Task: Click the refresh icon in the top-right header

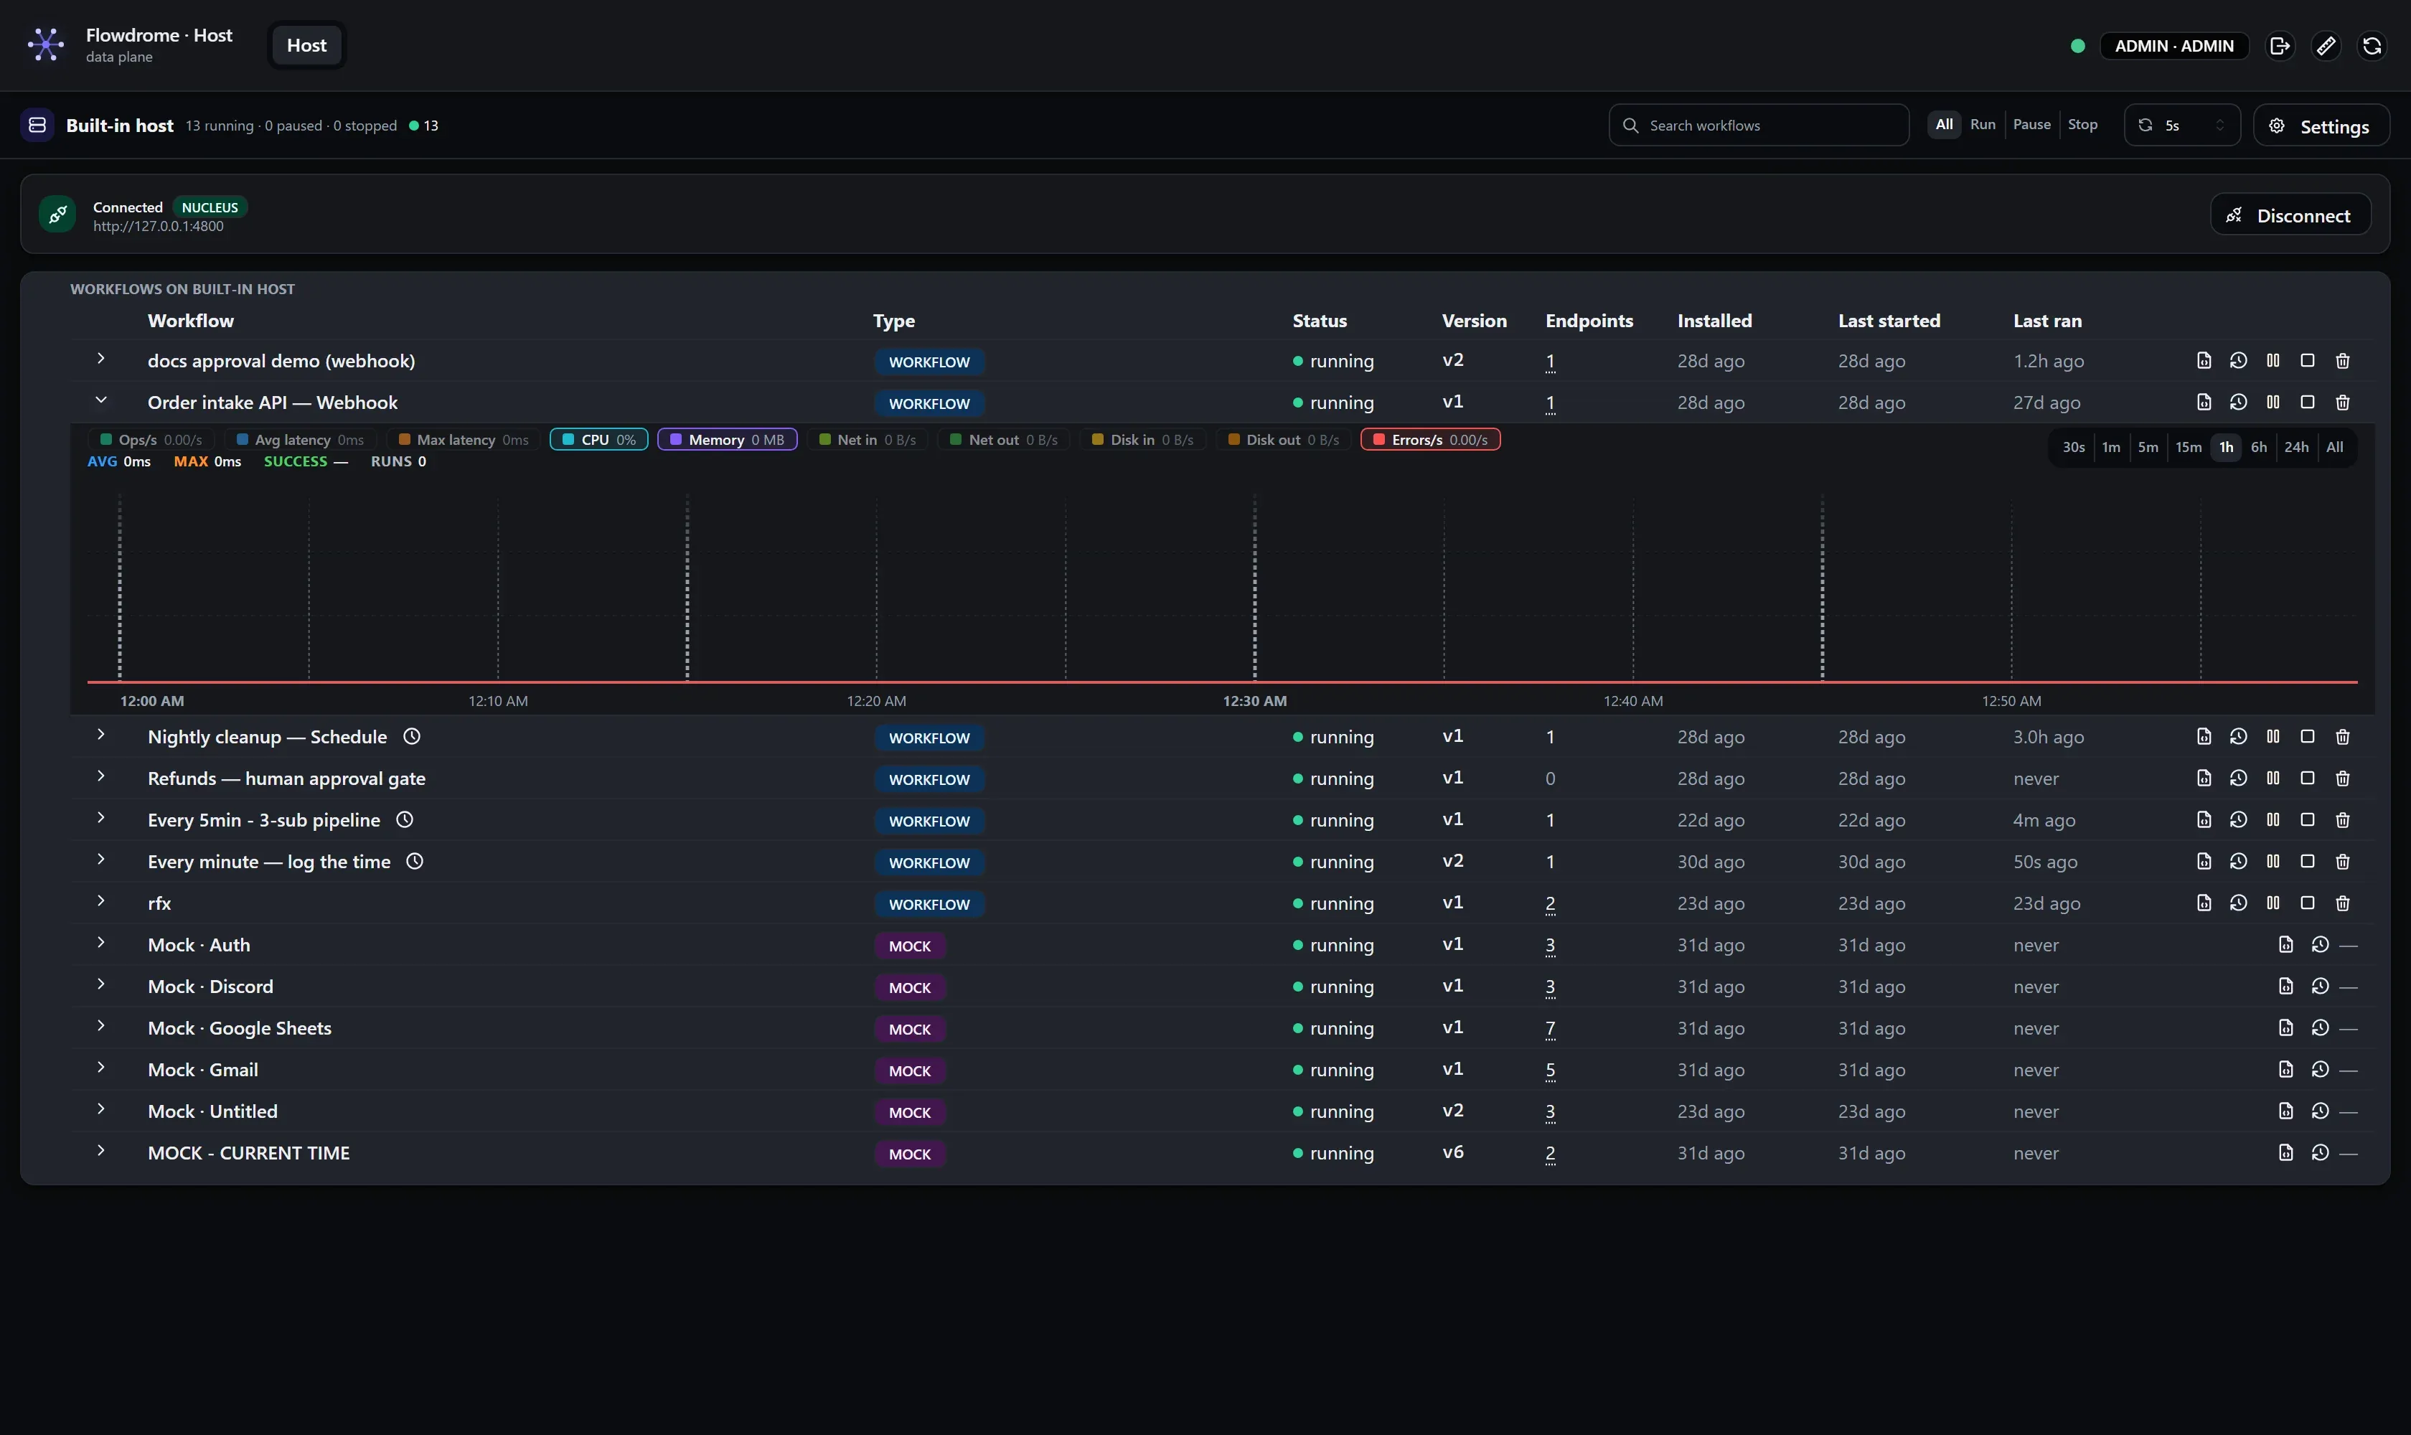Action: [x=2372, y=45]
